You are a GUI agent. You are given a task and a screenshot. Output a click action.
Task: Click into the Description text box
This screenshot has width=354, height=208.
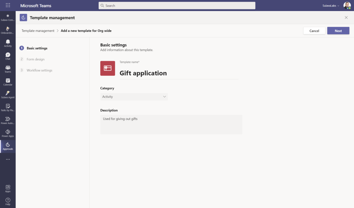tap(171, 124)
